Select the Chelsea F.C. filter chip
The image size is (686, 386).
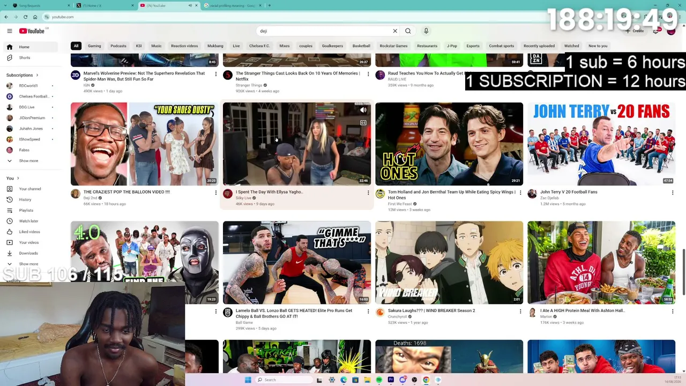[259, 46]
